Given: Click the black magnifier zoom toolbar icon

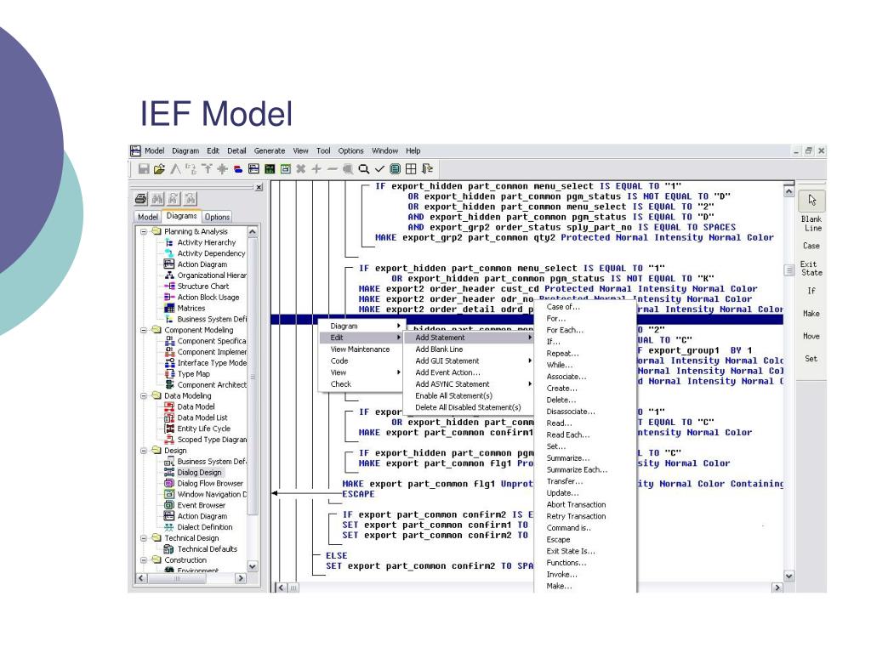Looking at the screenshot, I should [x=364, y=169].
